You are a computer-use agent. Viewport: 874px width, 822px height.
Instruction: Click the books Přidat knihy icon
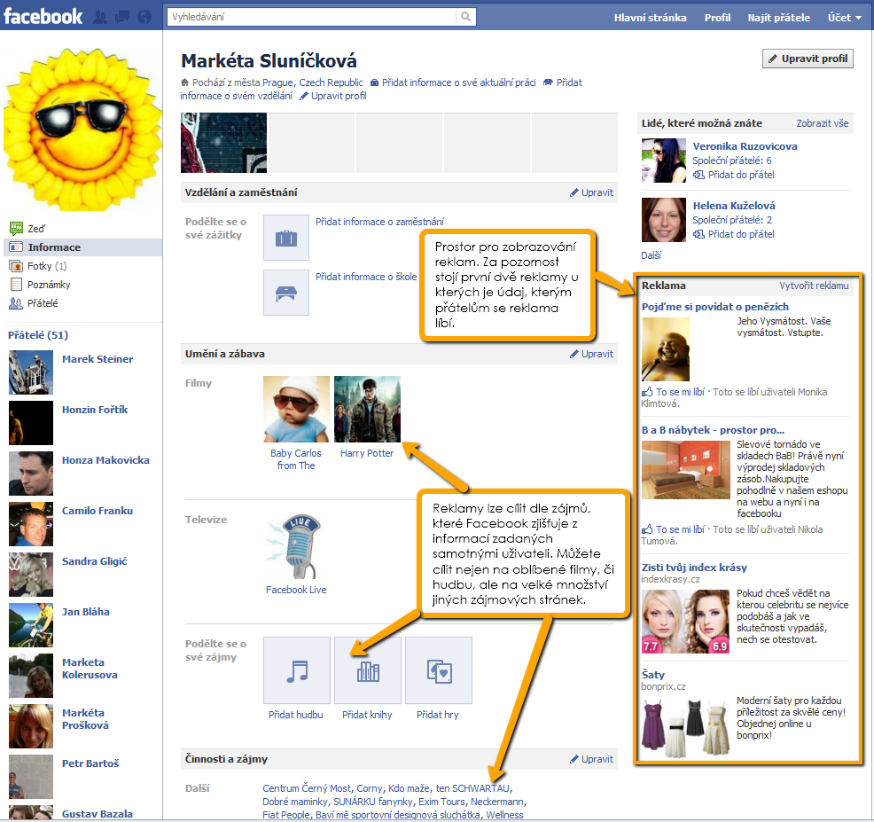pyautogui.click(x=368, y=670)
